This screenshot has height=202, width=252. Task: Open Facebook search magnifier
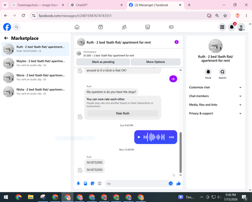(x=17, y=27)
